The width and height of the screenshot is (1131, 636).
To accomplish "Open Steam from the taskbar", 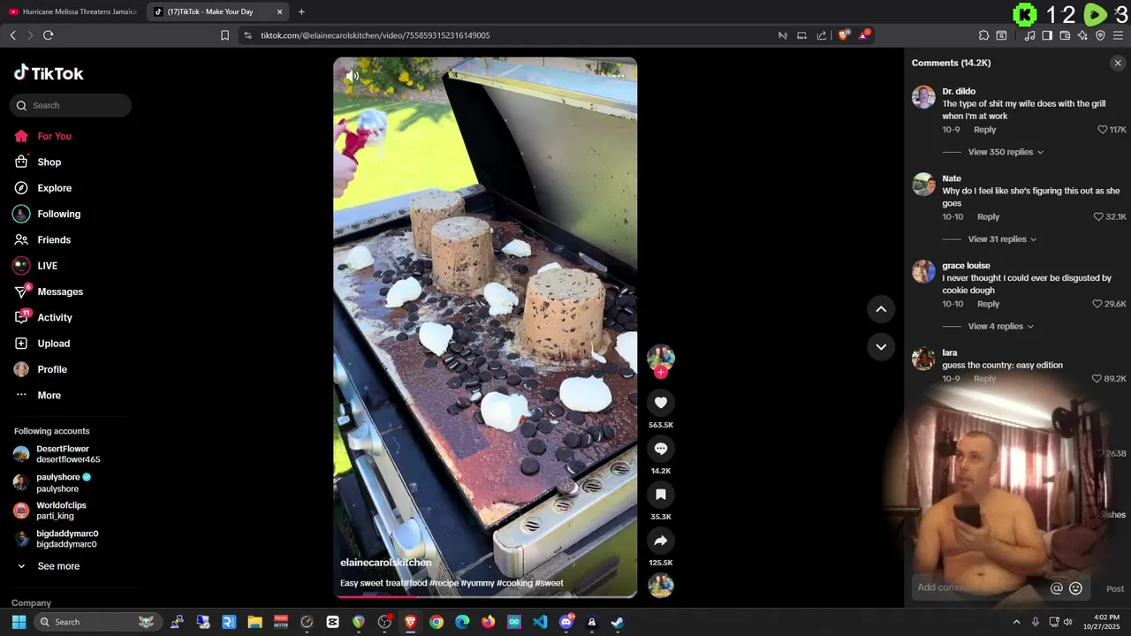I will point(618,622).
